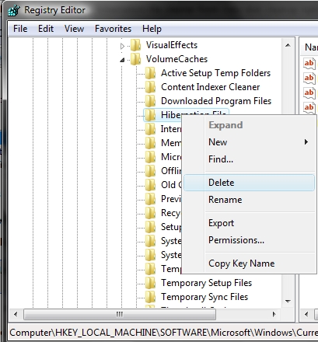This screenshot has width=318, height=342.
Task: Choose New from the context menu
Action: (x=249, y=142)
